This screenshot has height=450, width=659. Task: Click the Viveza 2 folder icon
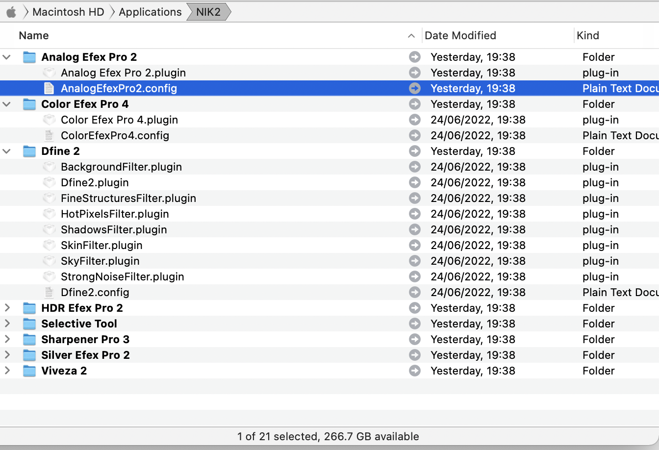tap(29, 371)
